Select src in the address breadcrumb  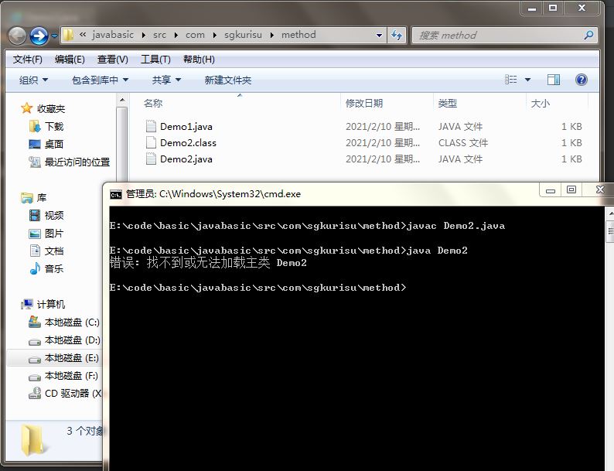click(x=159, y=35)
